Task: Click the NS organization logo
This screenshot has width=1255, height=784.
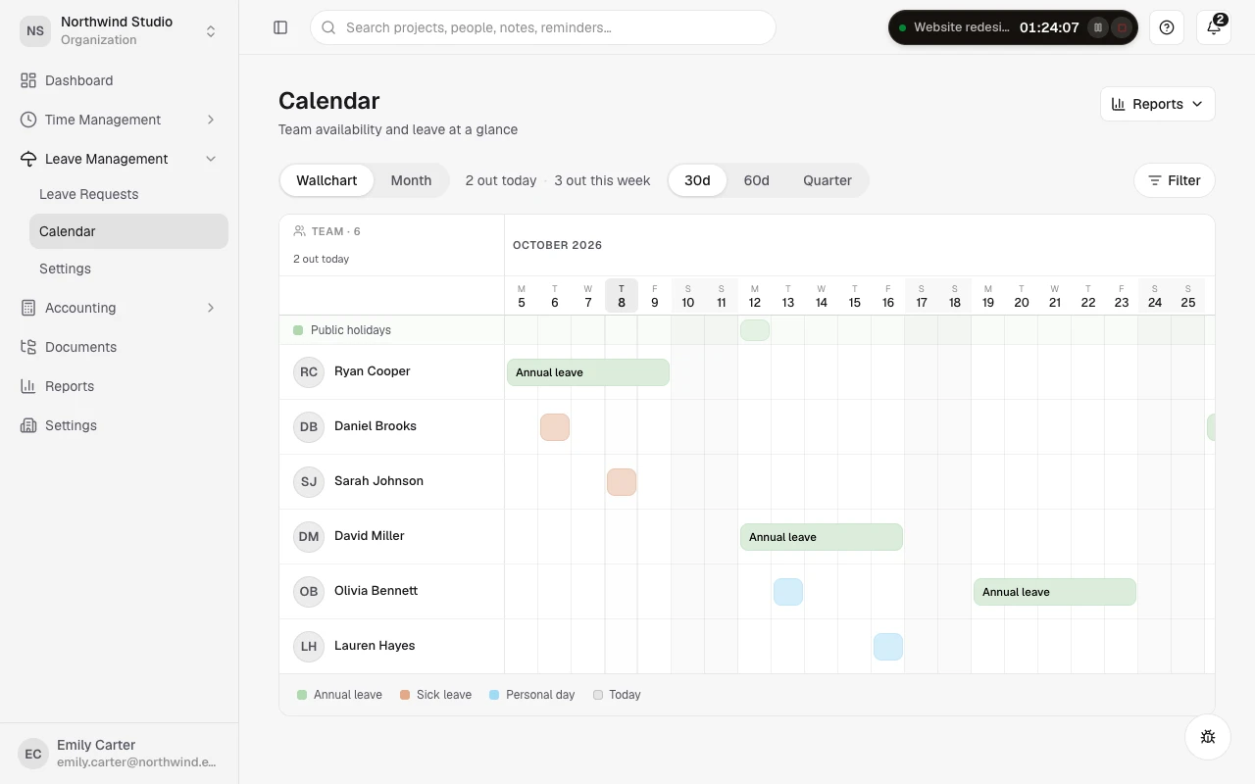Action: [35, 30]
